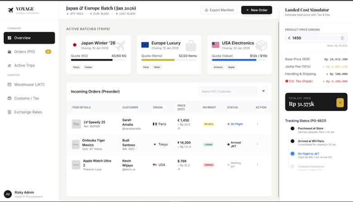Viewport: 353px width, 202px height.
Task: Click the Exchange Rates icon
Action: coord(10,112)
